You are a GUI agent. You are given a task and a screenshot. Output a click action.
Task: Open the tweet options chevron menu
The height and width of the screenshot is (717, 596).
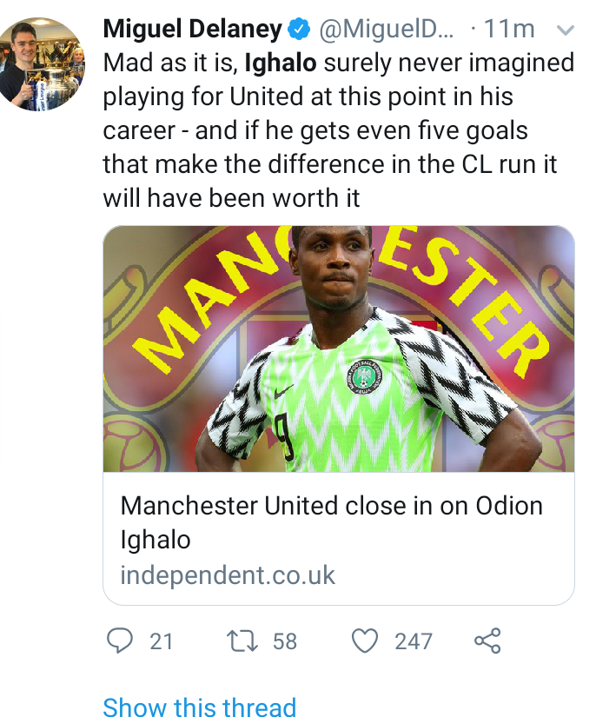coord(565,30)
